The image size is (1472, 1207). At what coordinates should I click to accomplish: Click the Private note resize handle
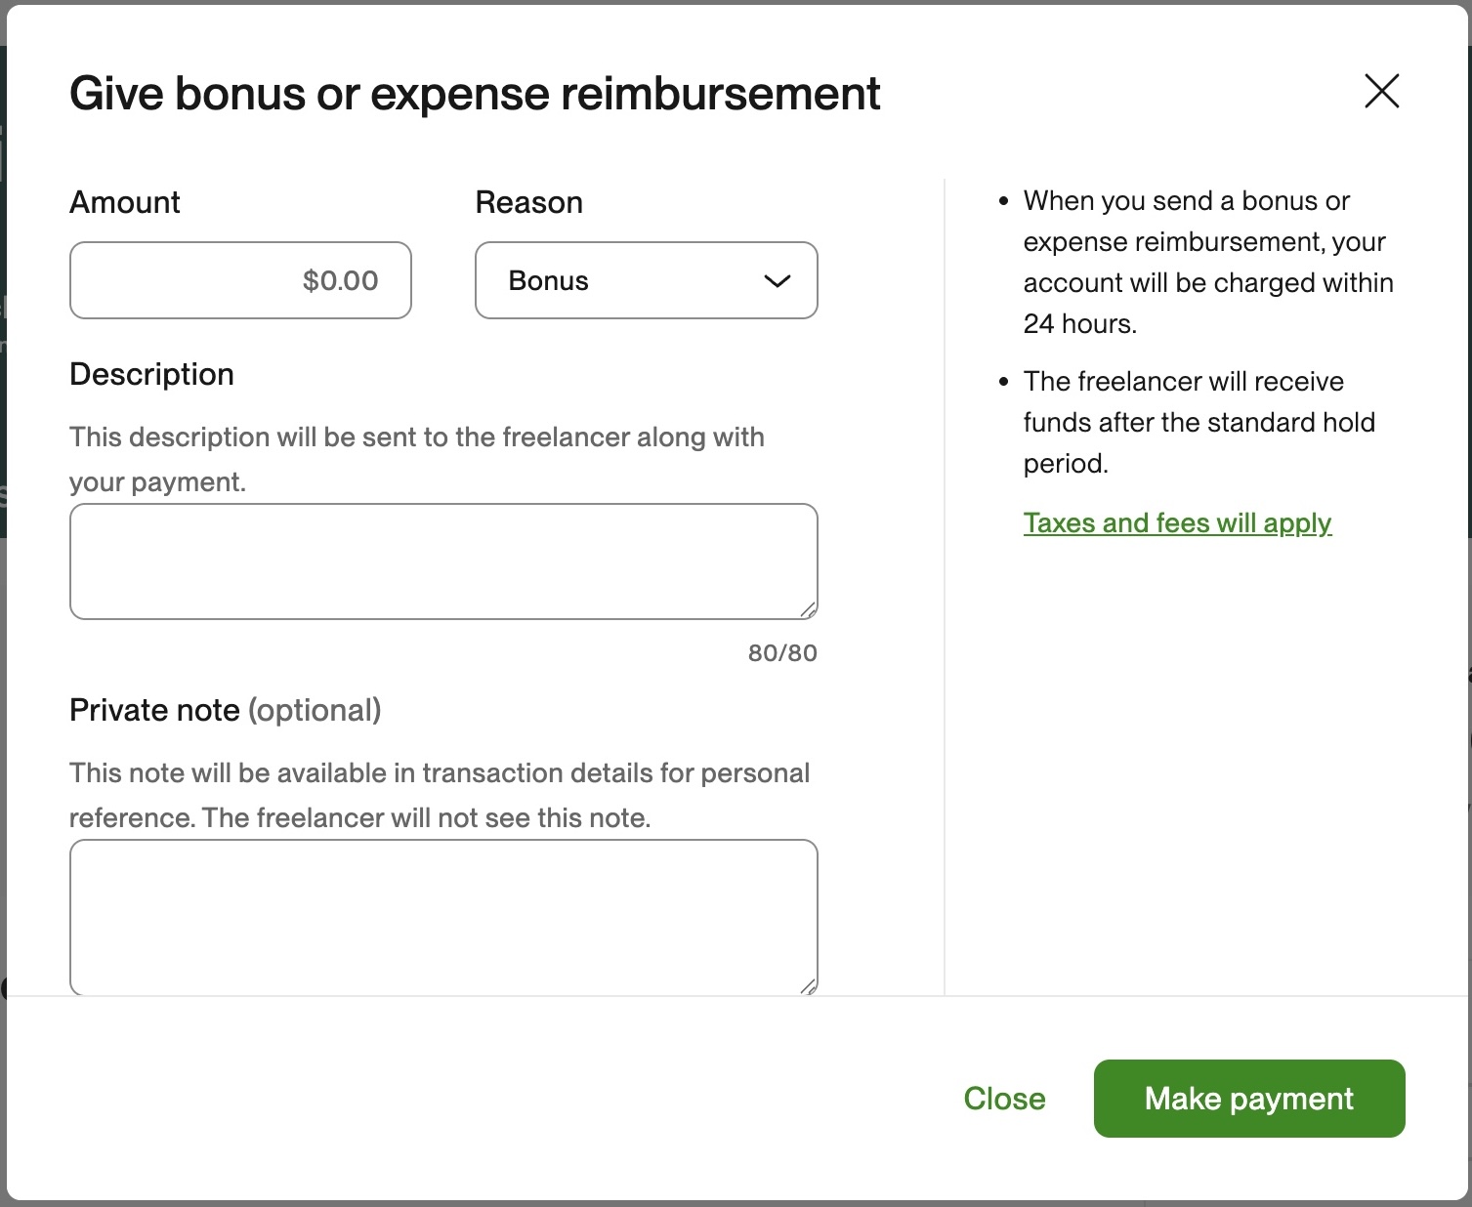click(808, 987)
